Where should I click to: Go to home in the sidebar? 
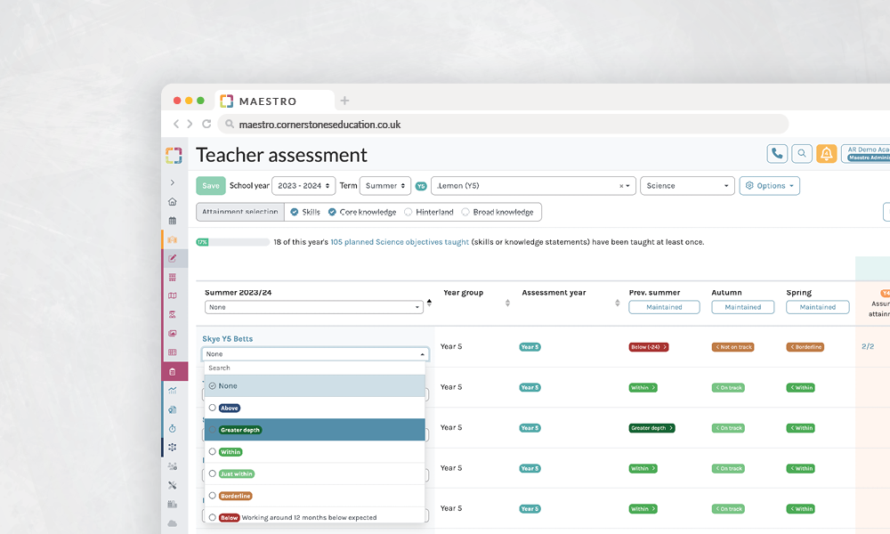tap(173, 201)
